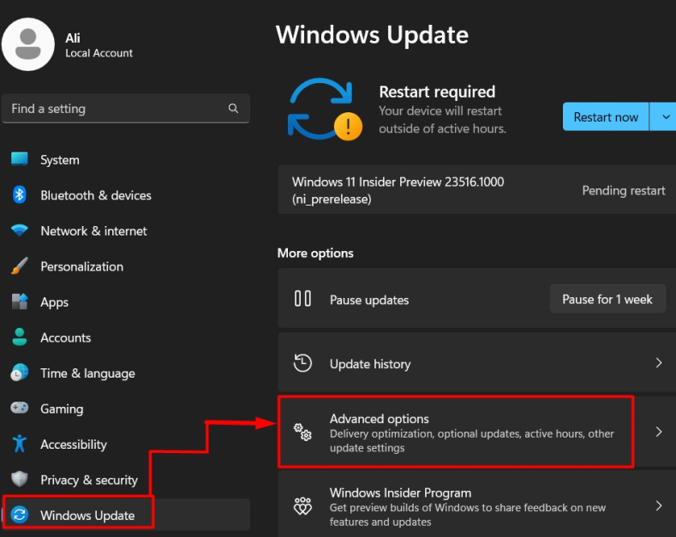The image size is (676, 537).
Task: Open Windows Insider Program chevron
Action: 659,506
